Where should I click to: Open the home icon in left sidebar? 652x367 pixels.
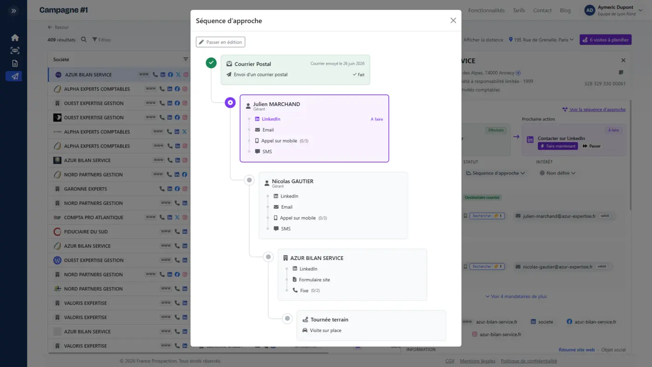pos(15,38)
